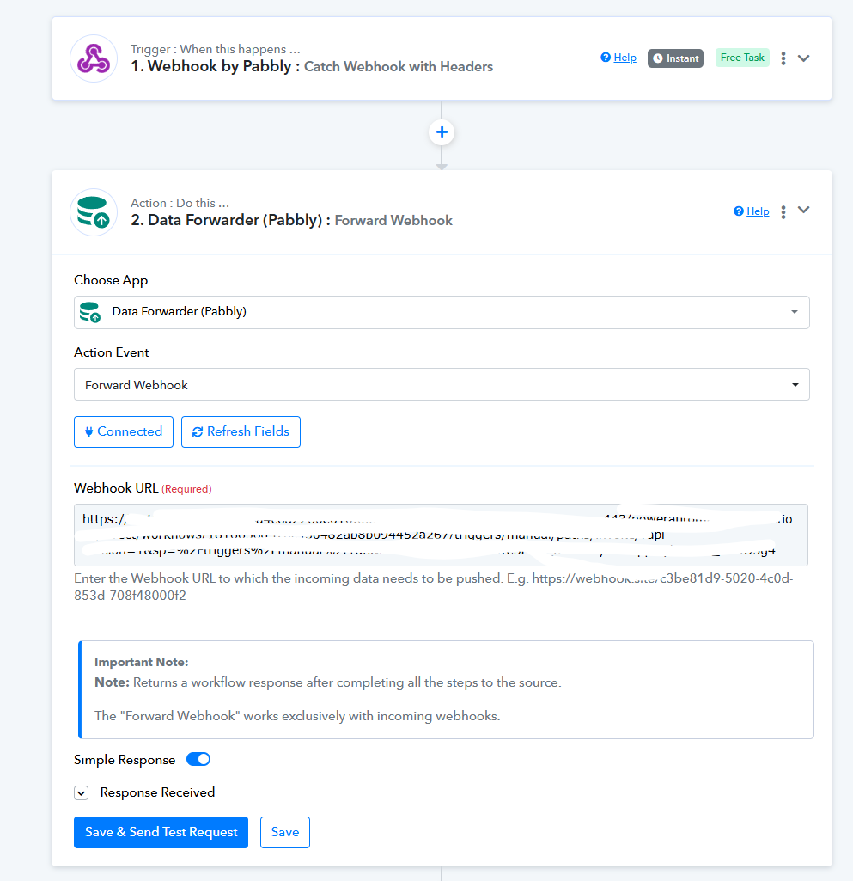The image size is (853, 881).
Task: Open the Action Event dropdown
Action: [x=442, y=385]
